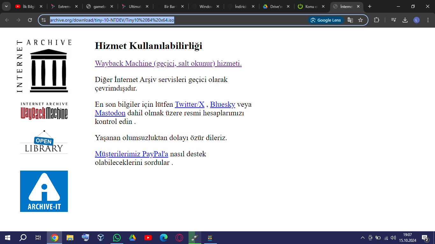
Task: Switch to the 'Konu o' tab
Action: 311,6
